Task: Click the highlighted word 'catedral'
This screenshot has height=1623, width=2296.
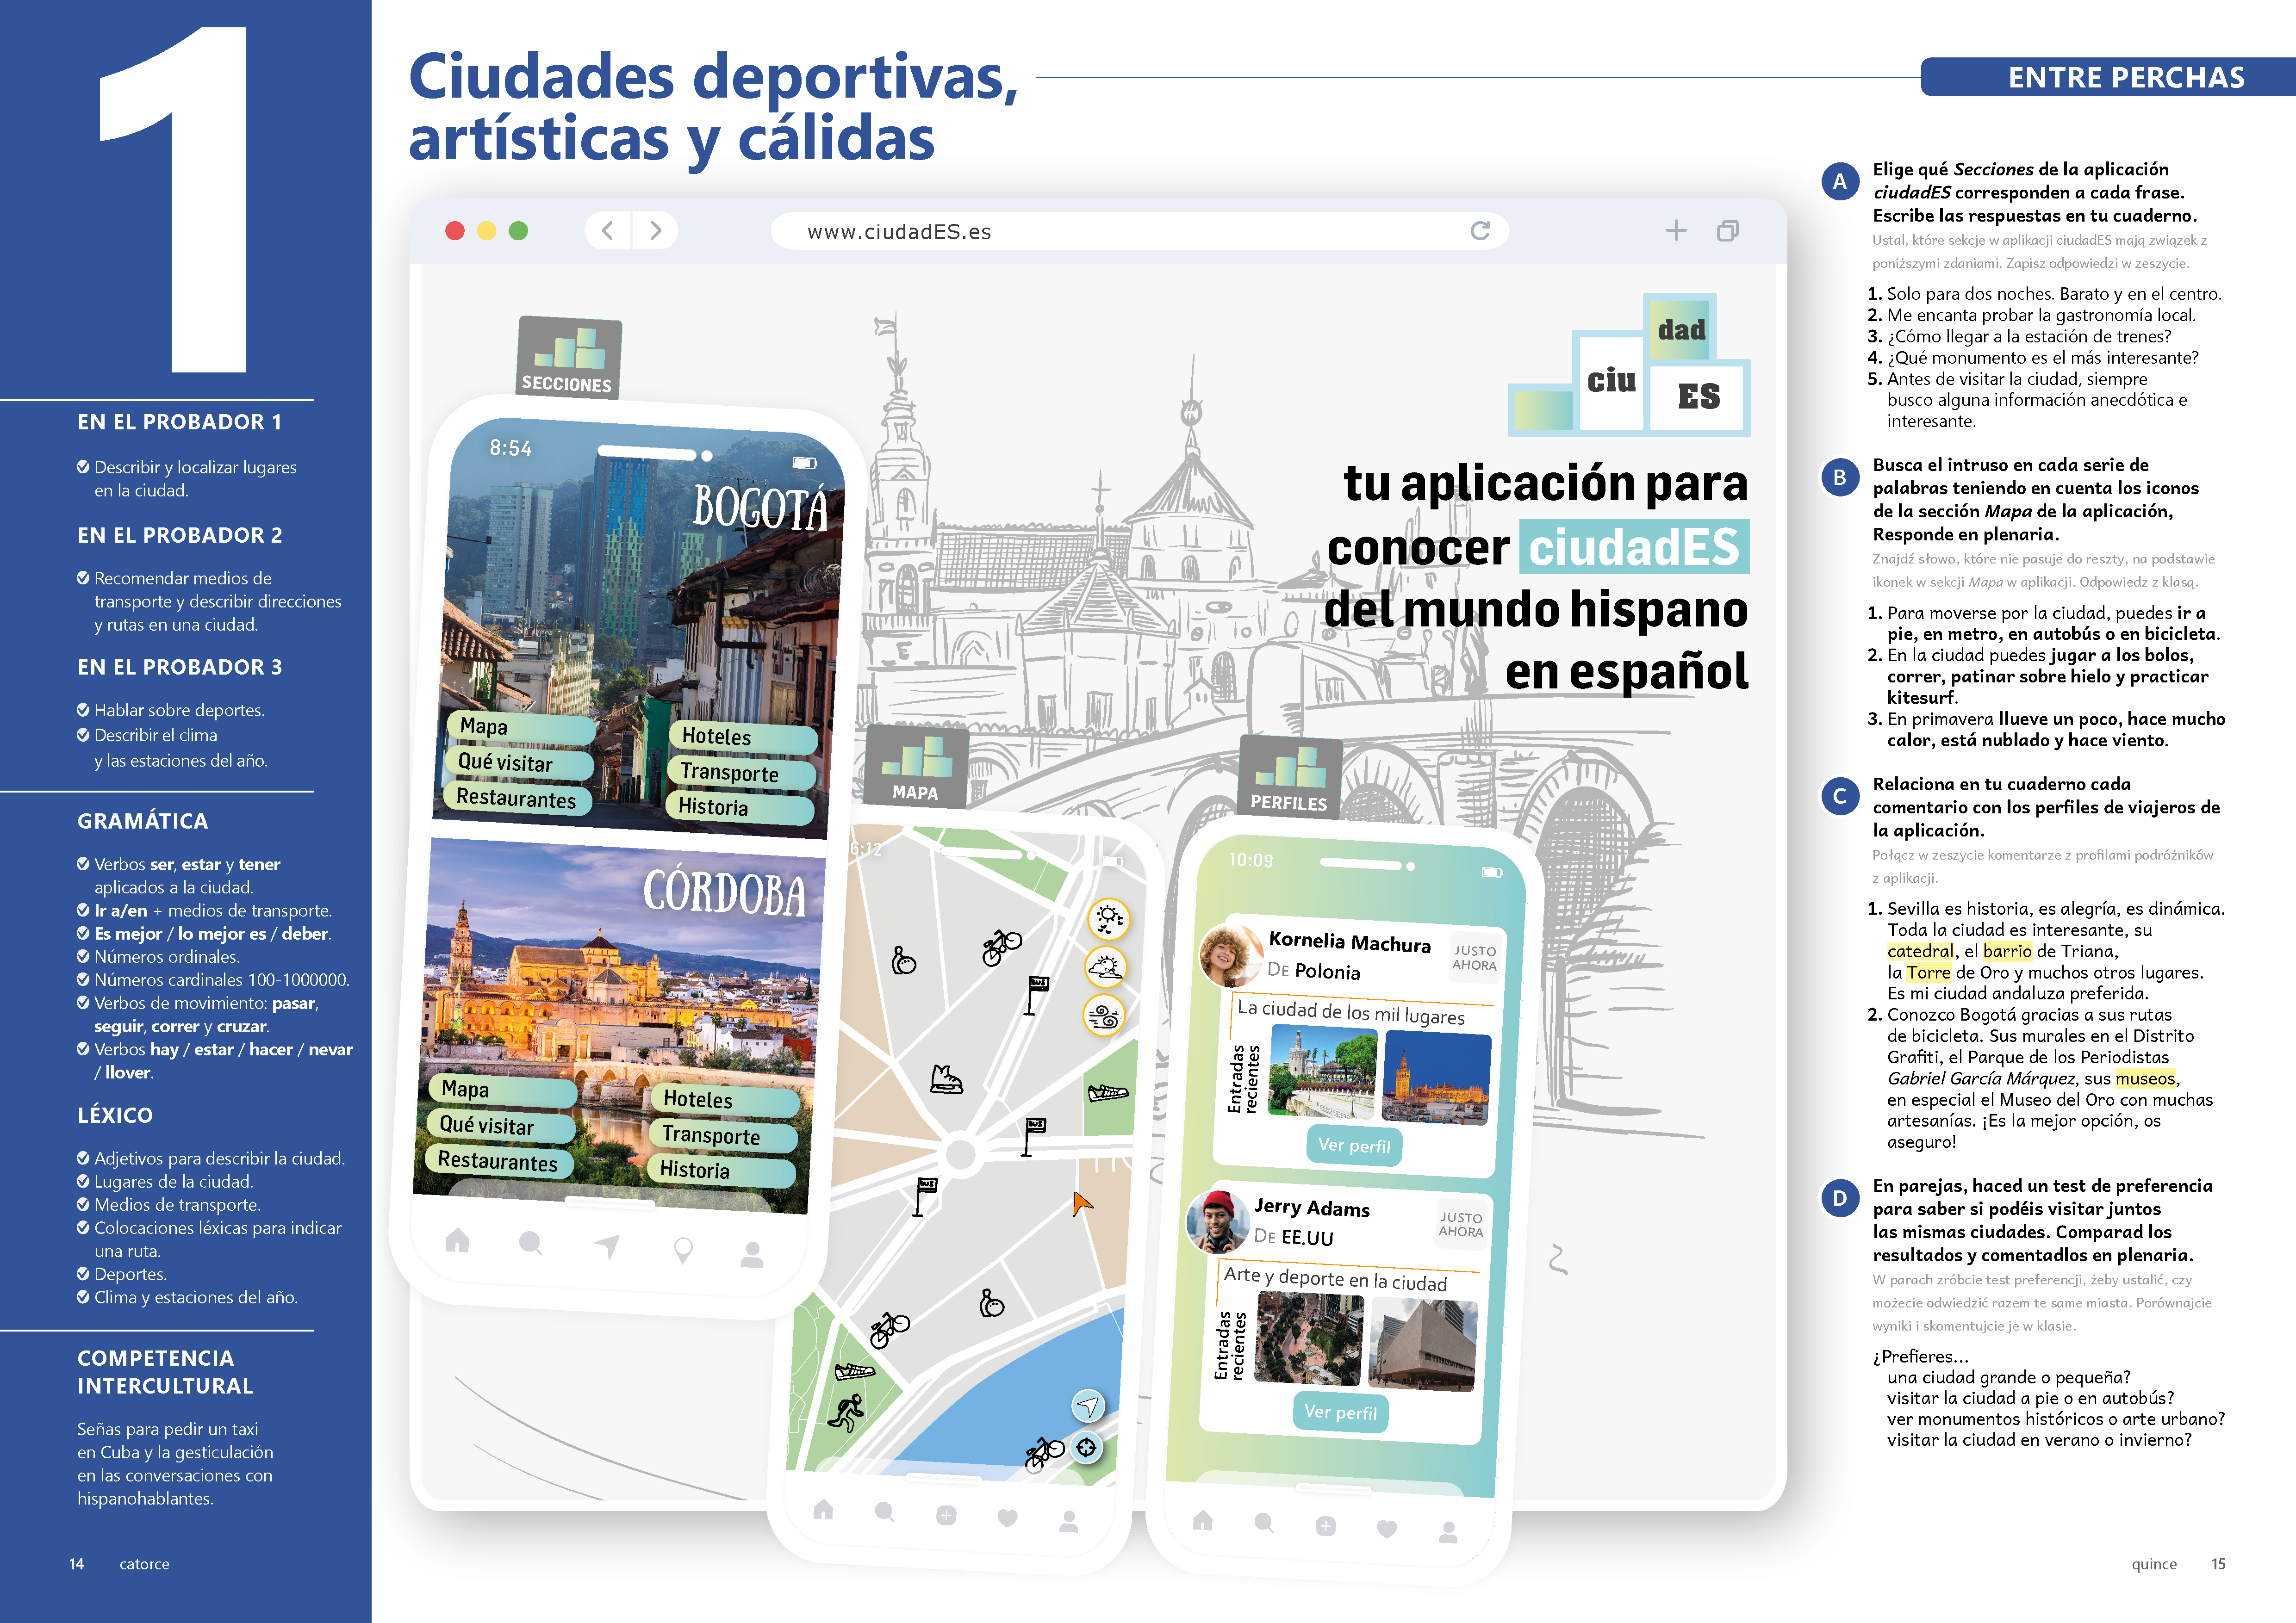Action: pos(1920,951)
